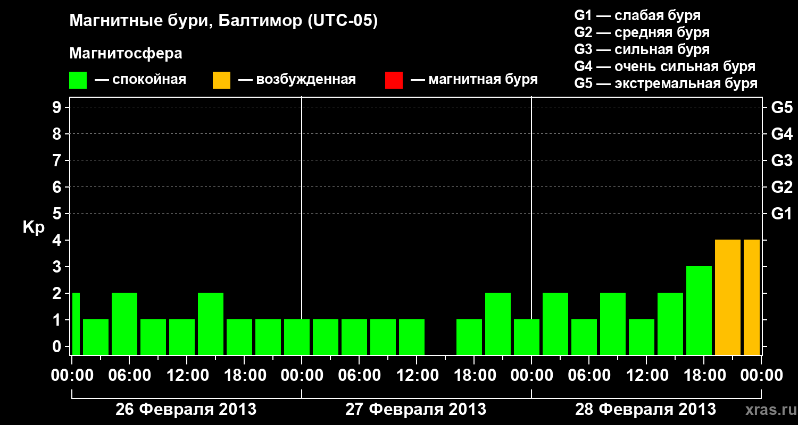Click the 'G5 — экстремальная буря' legend line
The height and width of the screenshot is (425, 798).
point(666,83)
